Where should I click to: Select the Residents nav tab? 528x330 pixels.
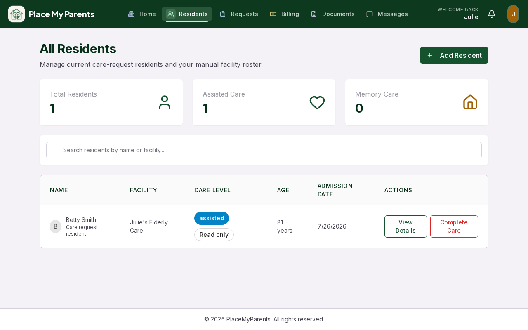click(187, 14)
